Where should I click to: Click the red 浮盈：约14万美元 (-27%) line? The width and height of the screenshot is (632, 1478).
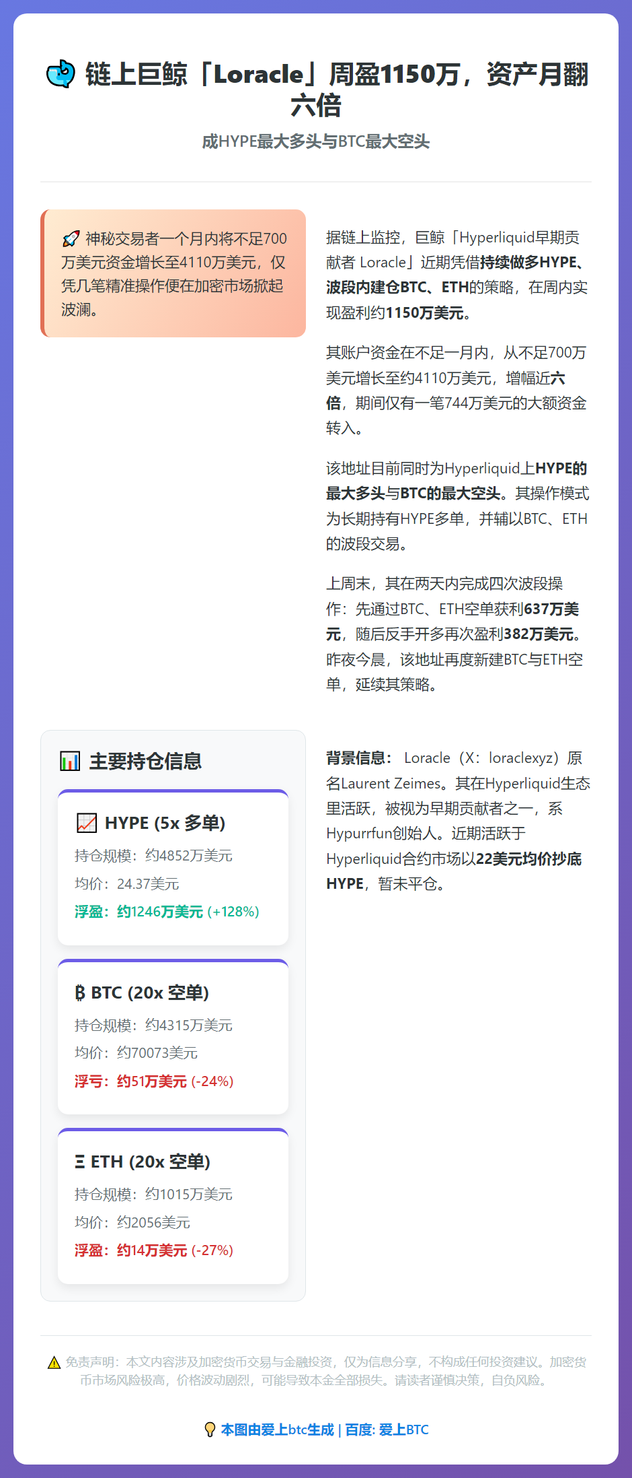[x=154, y=1250]
